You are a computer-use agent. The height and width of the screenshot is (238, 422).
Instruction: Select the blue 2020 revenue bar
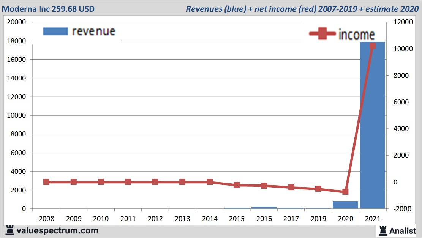pos(345,205)
